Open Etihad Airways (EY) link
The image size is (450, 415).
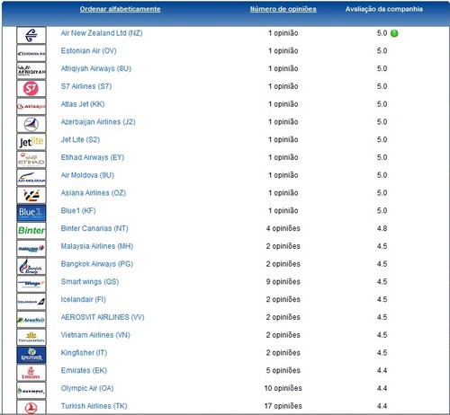point(93,157)
